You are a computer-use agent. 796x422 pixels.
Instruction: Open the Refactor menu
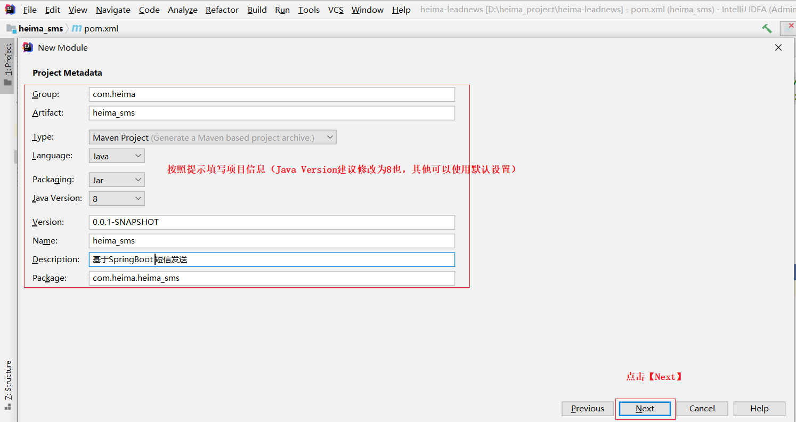[x=222, y=10]
